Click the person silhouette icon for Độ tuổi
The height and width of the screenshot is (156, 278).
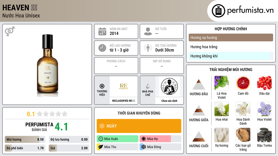[148, 31]
